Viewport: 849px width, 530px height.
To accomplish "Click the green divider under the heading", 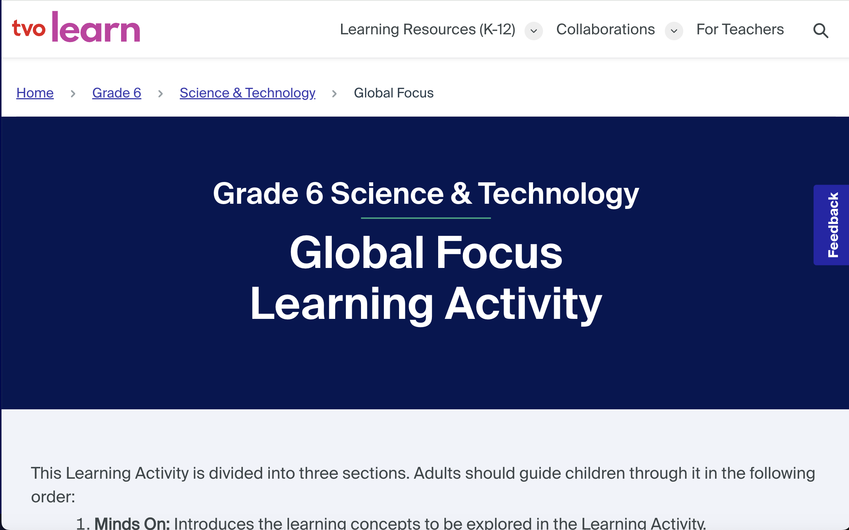I will point(425,218).
